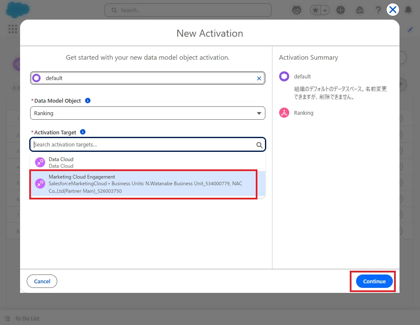Expand the Ranking Data Model Object dropdown

point(148,113)
